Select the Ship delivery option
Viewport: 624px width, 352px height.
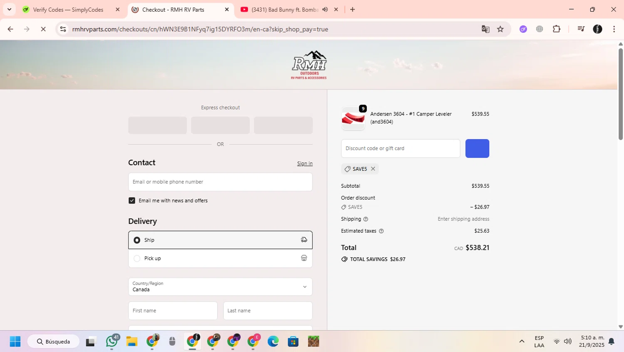coord(220,240)
